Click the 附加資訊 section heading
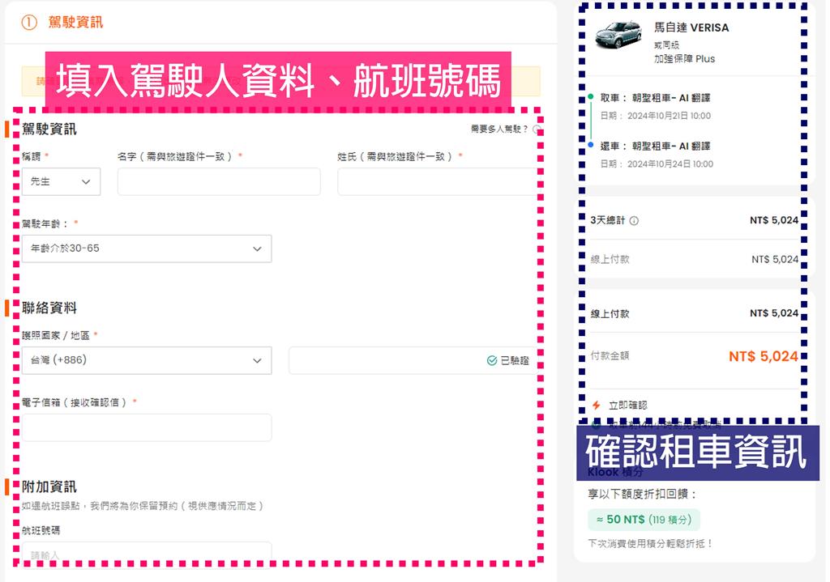This screenshot has height=582, width=830. click(49, 486)
